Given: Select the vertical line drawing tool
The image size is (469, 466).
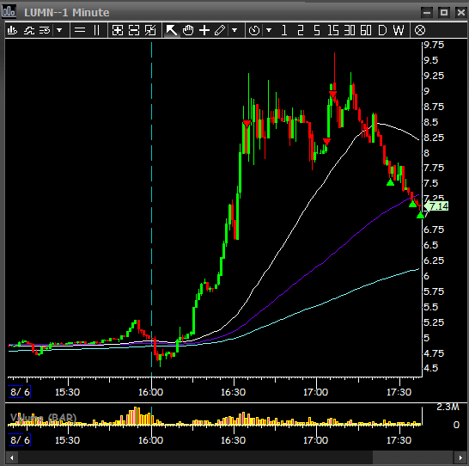Looking at the screenshot, I should click(x=96, y=30).
